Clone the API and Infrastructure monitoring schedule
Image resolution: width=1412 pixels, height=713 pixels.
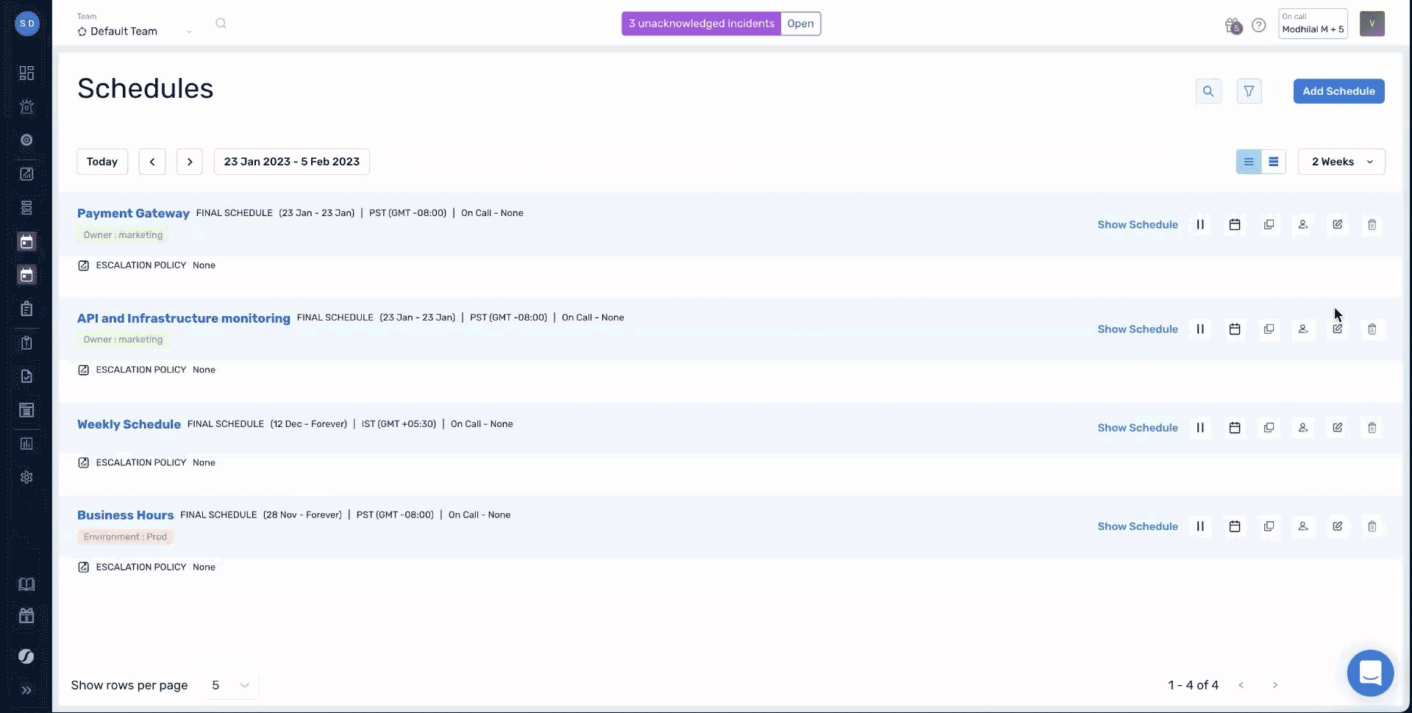coord(1269,329)
